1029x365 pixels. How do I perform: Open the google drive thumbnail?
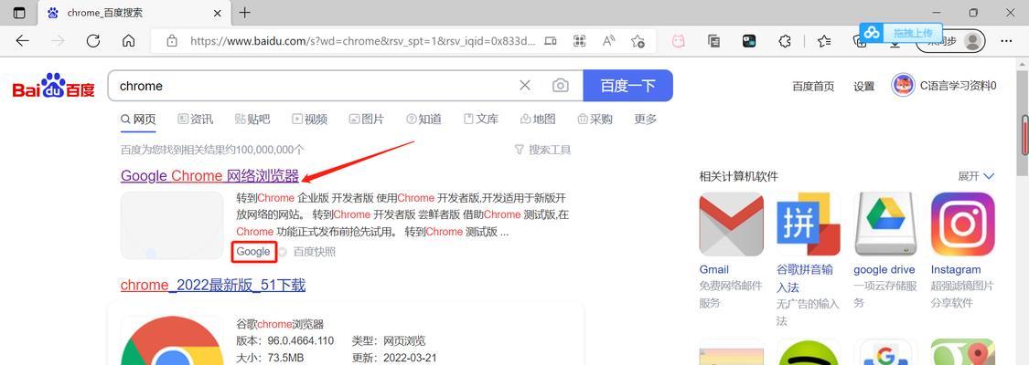click(886, 224)
